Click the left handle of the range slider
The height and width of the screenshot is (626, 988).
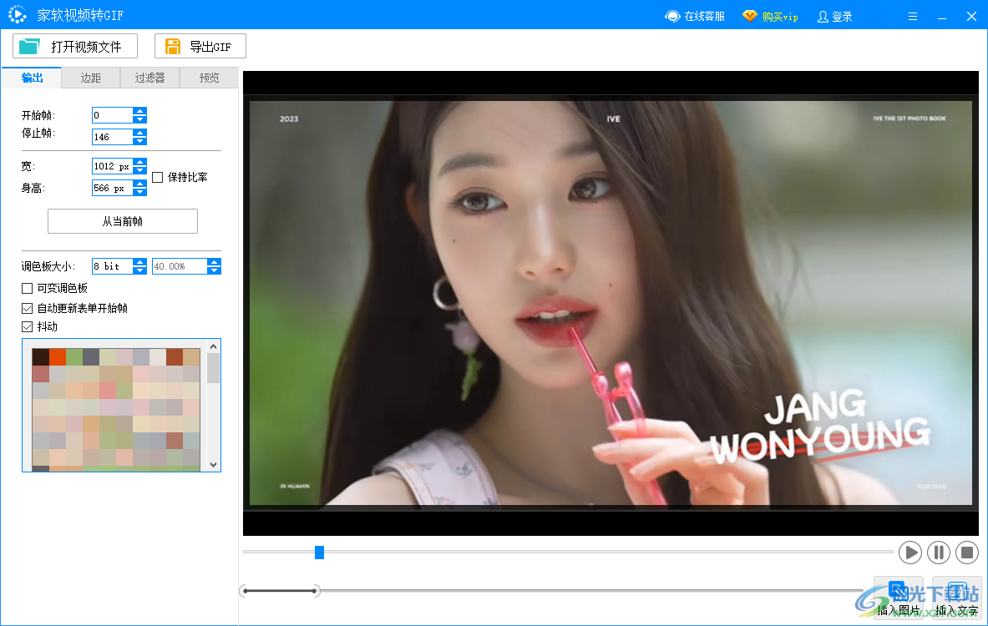point(245,591)
